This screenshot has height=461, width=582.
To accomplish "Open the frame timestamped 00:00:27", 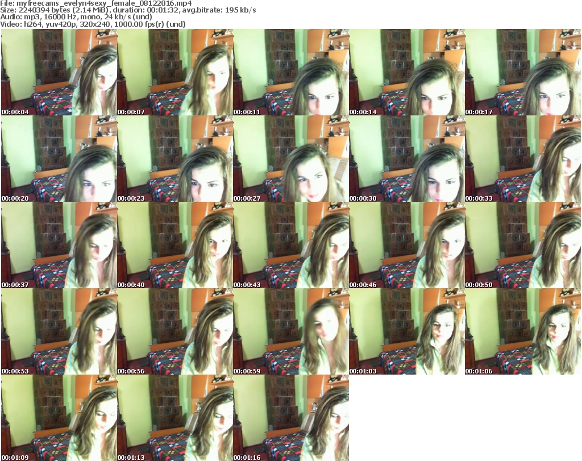I will [291, 159].
